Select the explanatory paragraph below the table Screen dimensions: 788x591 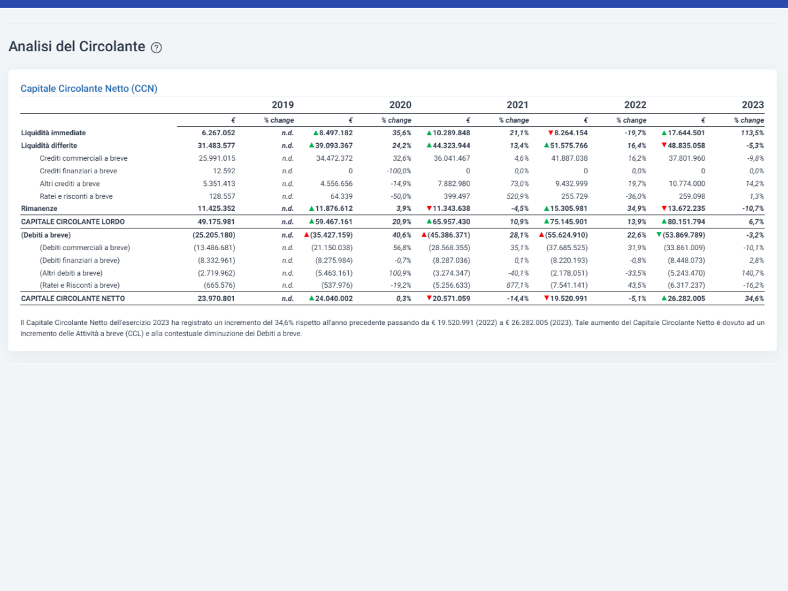pyautogui.click(x=393, y=328)
